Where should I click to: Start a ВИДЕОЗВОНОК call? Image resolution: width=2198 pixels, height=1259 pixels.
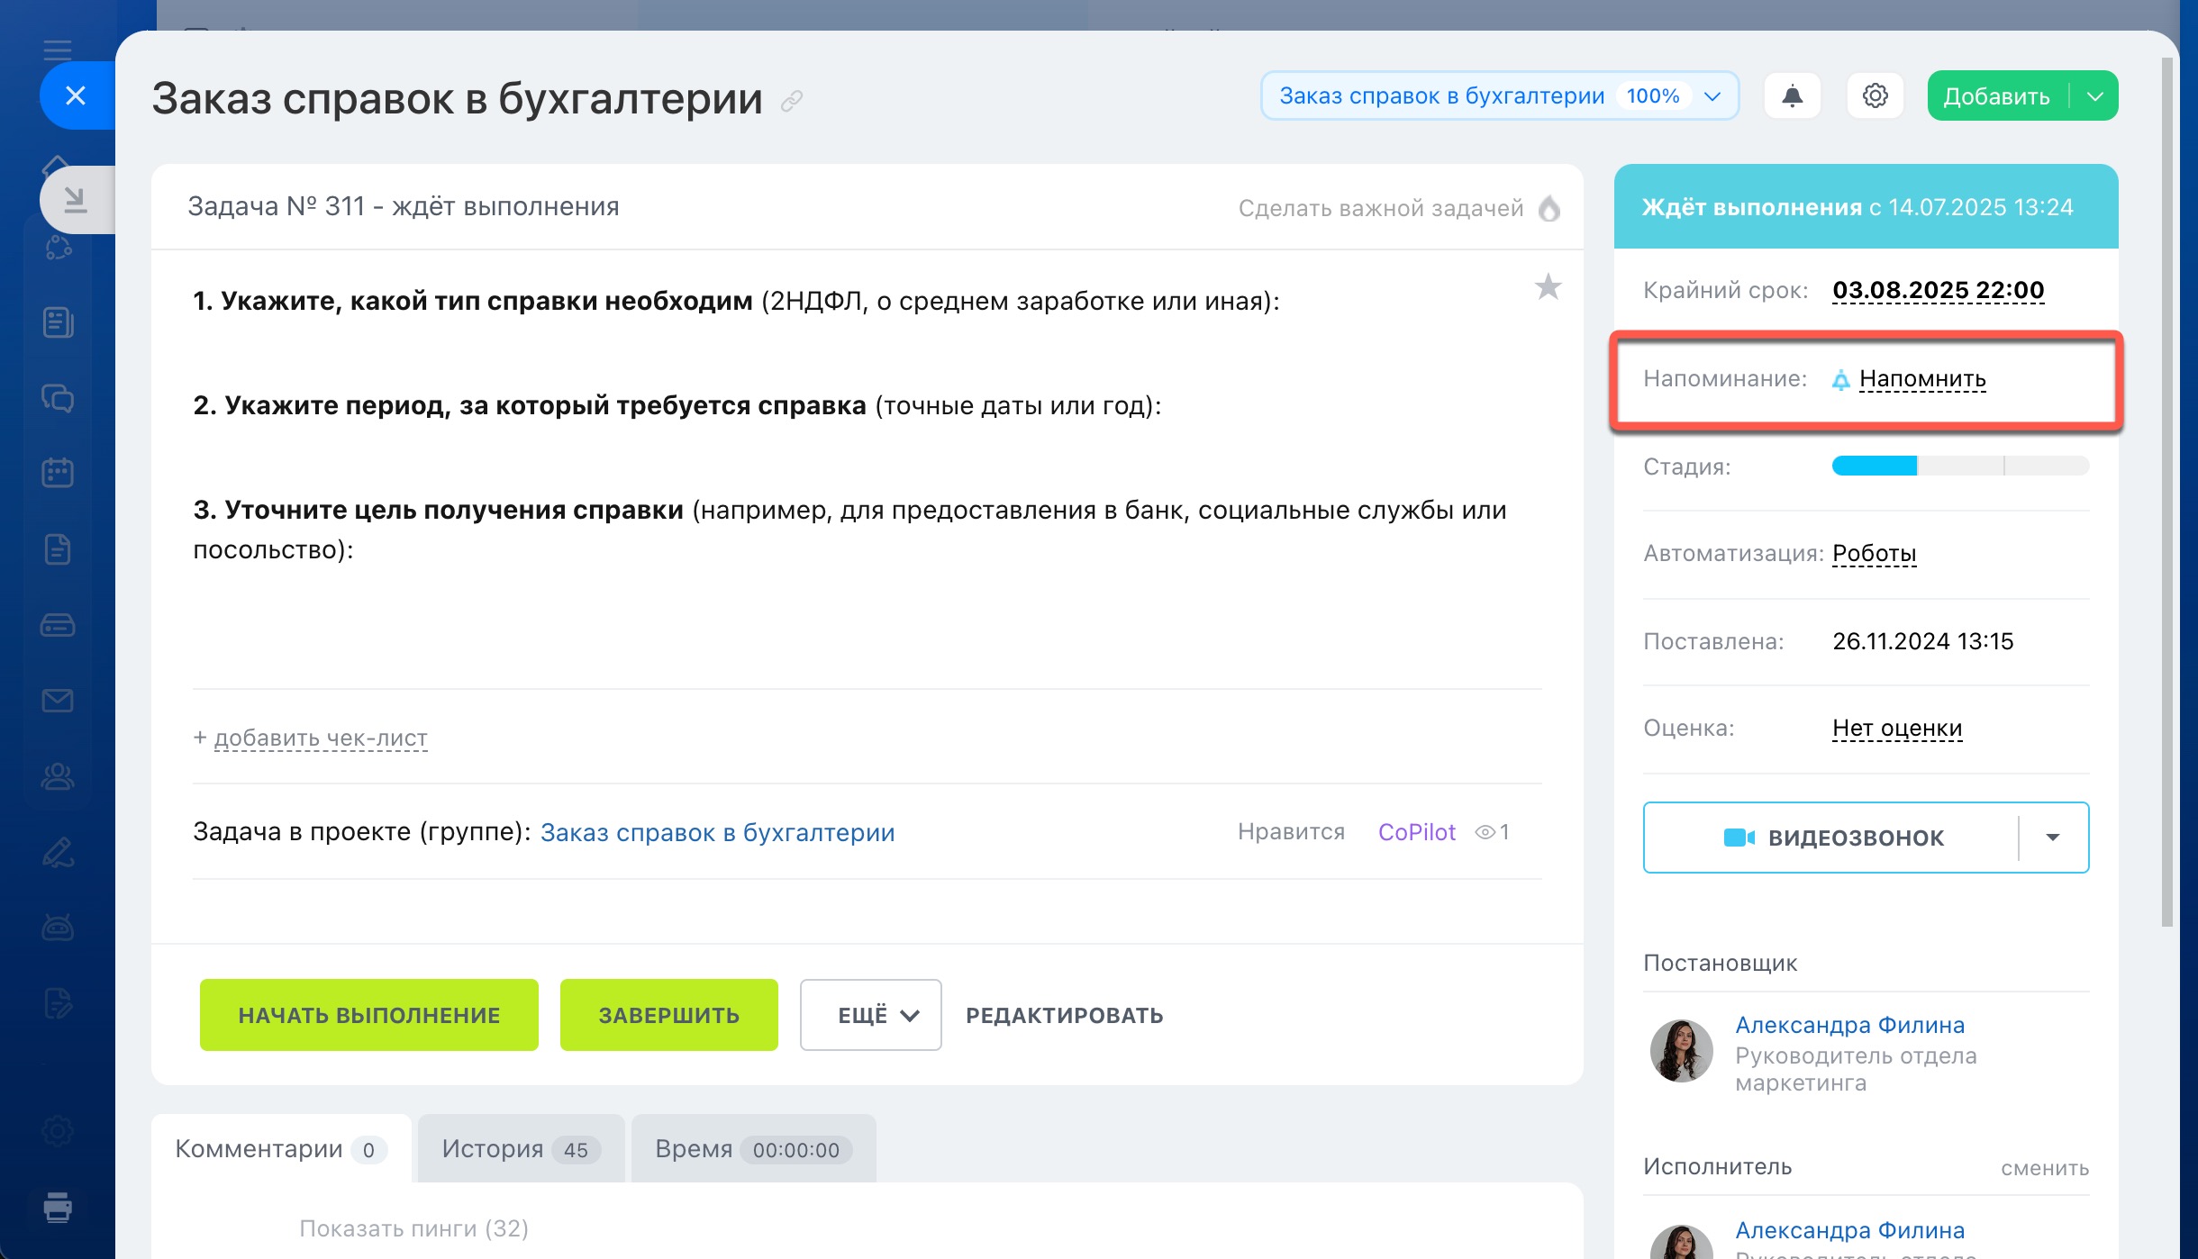(1832, 838)
